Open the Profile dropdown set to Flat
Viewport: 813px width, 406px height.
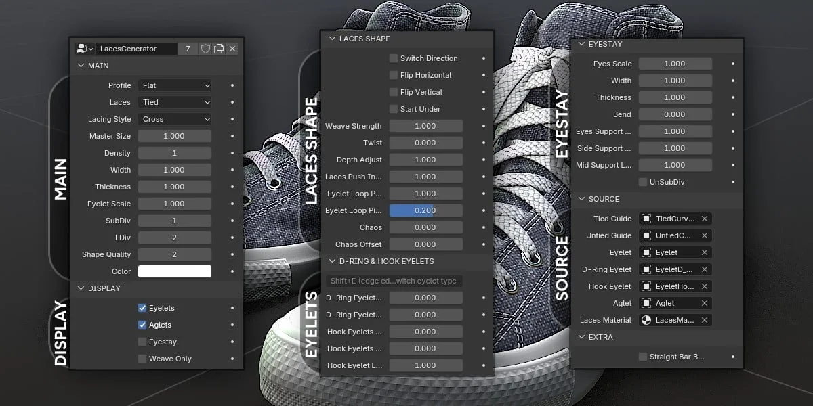[174, 85]
